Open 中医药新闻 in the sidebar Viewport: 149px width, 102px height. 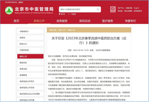(x=30, y=50)
